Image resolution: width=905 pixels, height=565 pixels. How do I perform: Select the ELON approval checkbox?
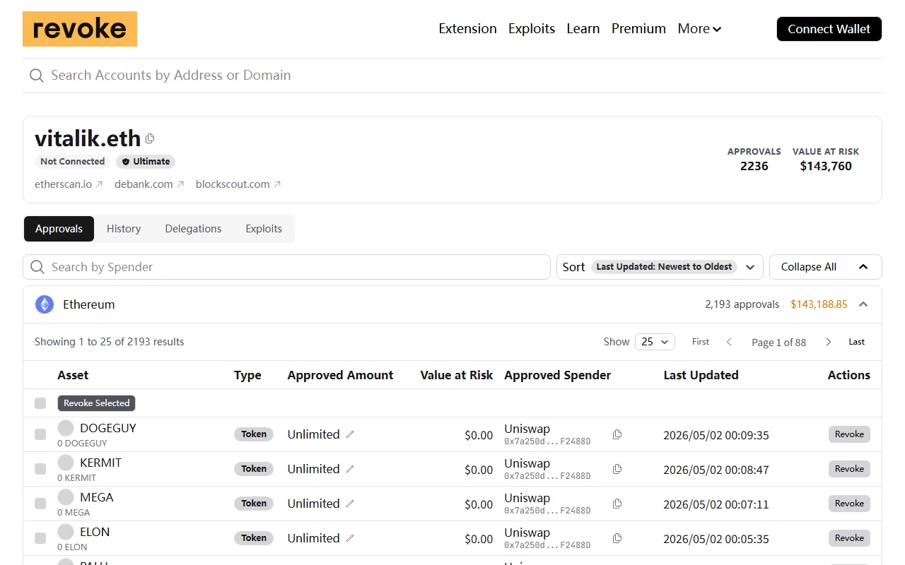[x=40, y=538]
